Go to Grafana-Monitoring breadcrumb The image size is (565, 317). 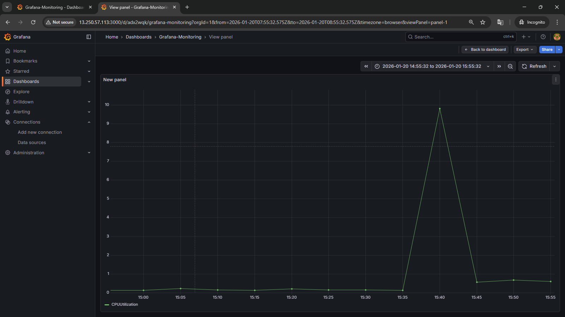(x=180, y=37)
